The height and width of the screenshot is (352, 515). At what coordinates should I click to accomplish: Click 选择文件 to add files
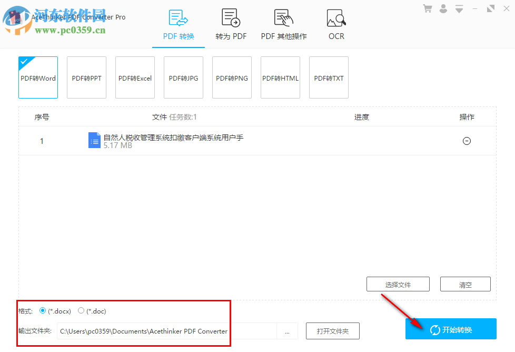398,284
